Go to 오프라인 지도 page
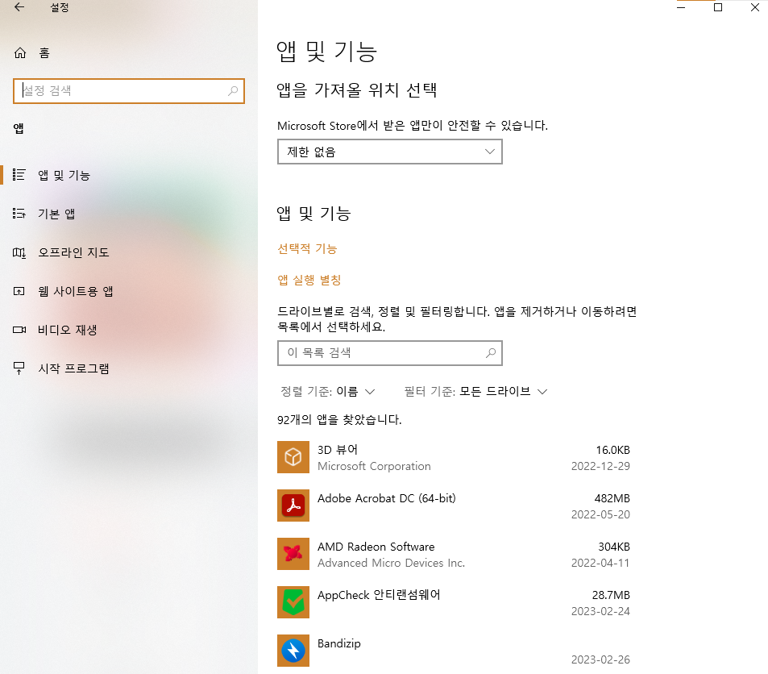The image size is (768, 674). 73,252
